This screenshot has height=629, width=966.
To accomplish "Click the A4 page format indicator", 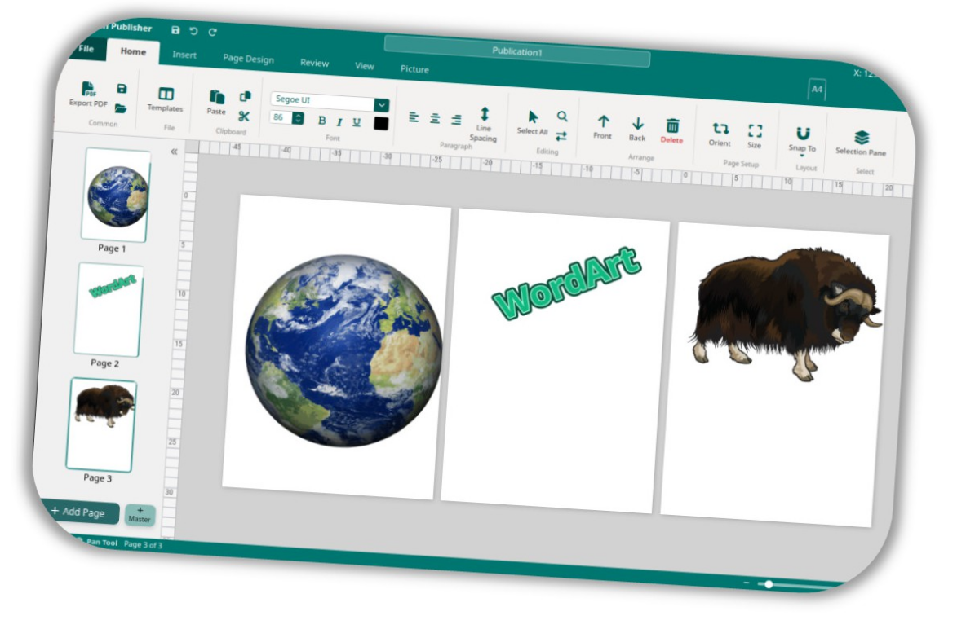I will [817, 90].
